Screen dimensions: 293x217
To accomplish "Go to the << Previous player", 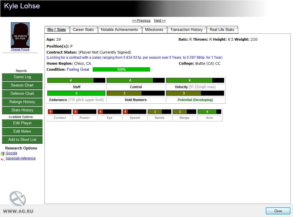I will [141, 21].
